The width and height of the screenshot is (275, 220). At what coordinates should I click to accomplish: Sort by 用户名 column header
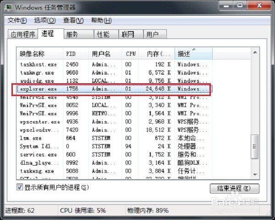coord(105,54)
